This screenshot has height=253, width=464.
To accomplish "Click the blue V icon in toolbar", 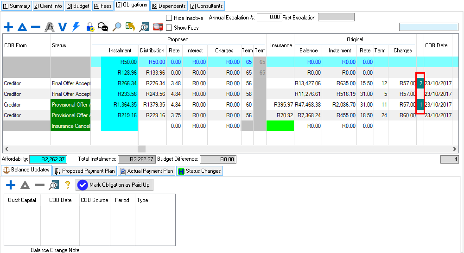I will (x=63, y=27).
